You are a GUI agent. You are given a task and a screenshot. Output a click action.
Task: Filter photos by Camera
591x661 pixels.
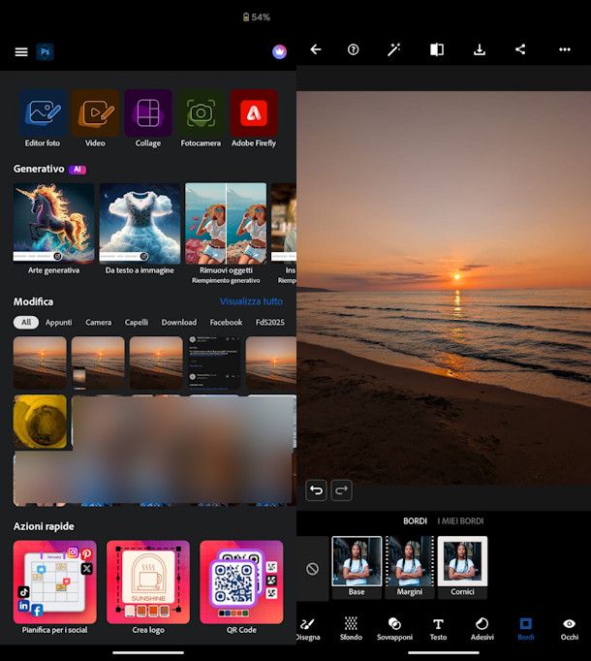[99, 322]
